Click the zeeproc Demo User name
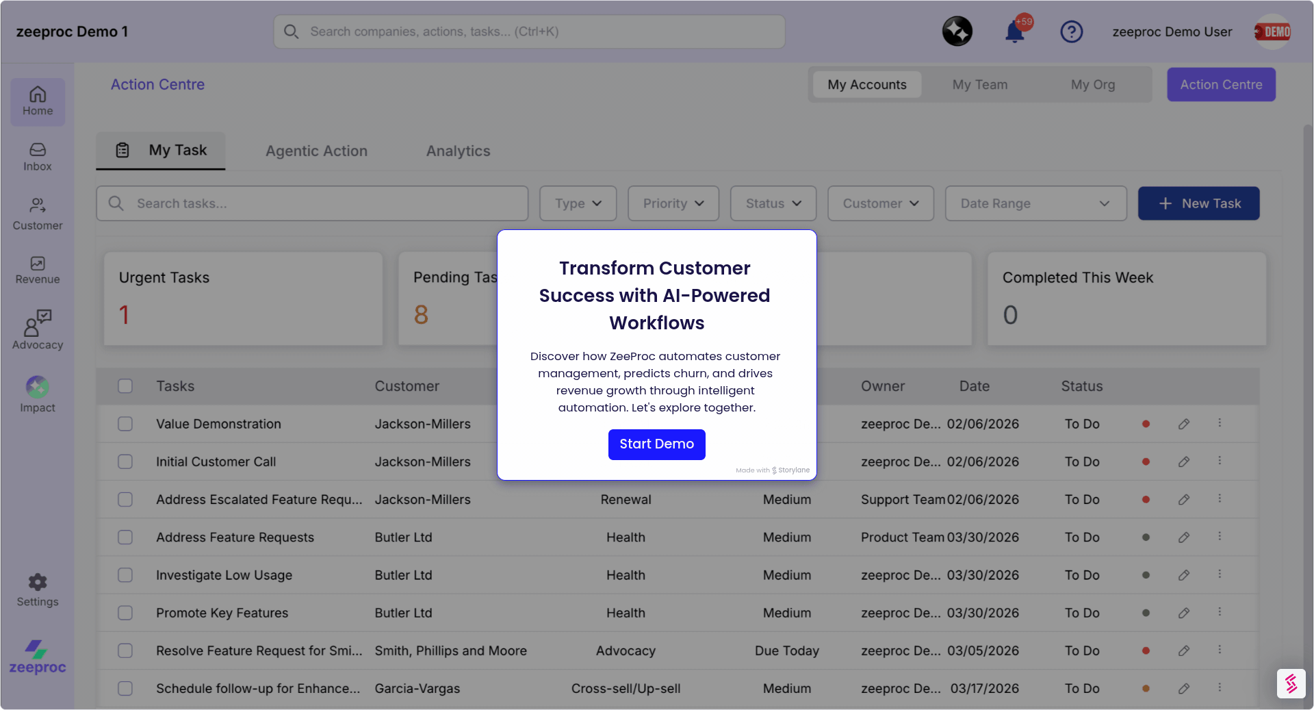 click(1172, 31)
